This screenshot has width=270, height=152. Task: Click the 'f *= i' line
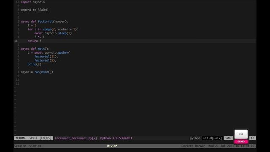[x=39, y=37]
